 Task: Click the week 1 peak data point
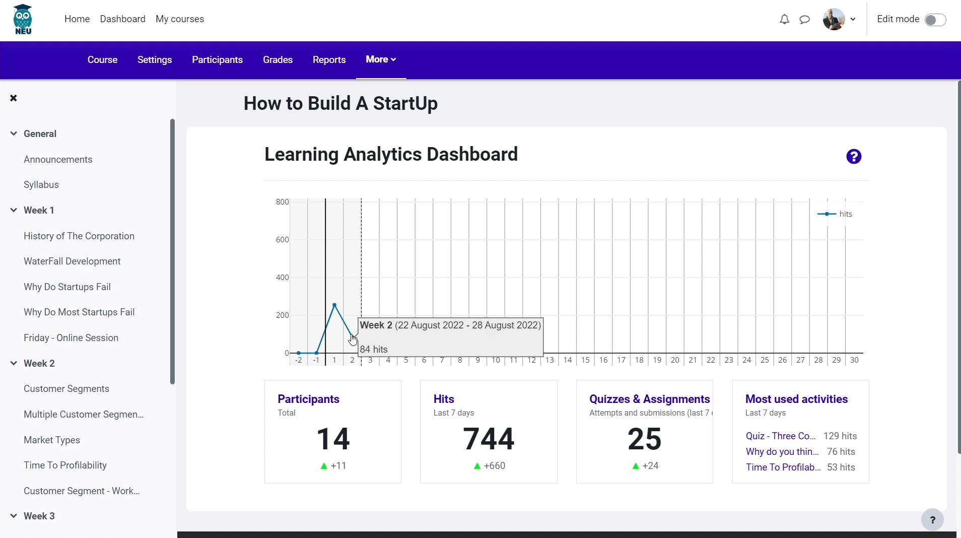[x=334, y=305]
